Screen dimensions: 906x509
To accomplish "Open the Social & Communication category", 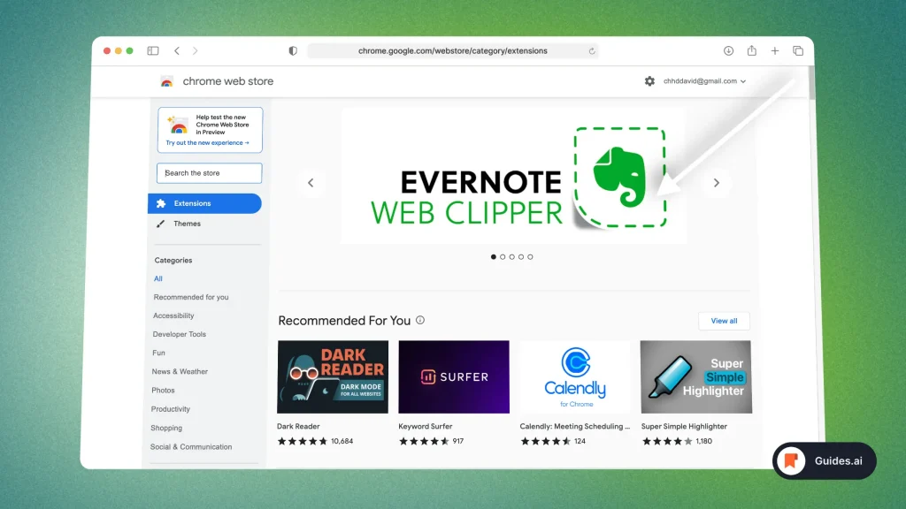I will [191, 446].
